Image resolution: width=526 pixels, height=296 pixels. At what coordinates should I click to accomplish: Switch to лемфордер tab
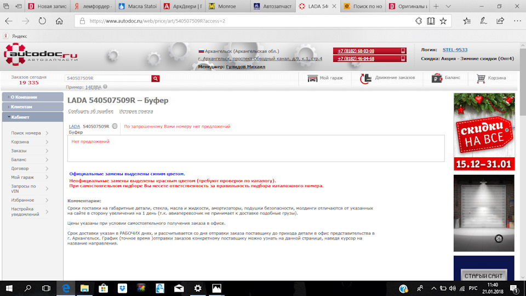[93, 7]
